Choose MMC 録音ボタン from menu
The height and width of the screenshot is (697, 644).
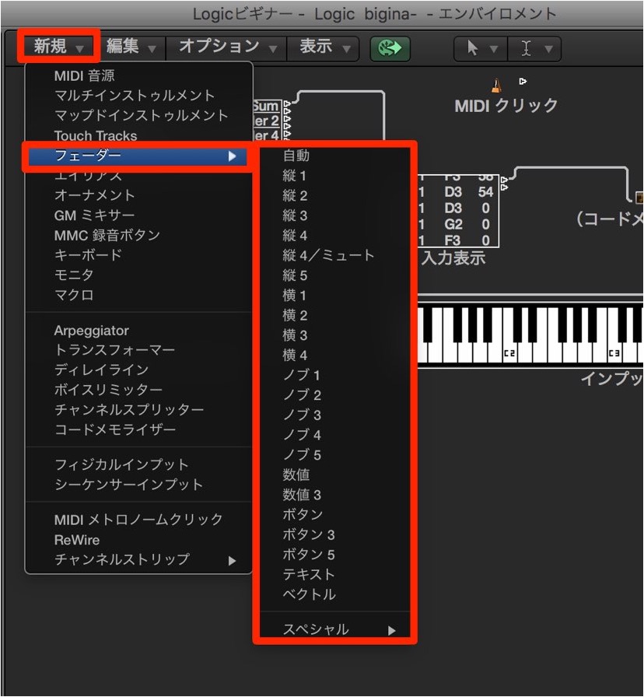click(x=138, y=236)
